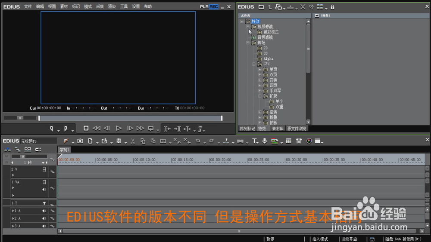Copy the selected clip
The image size is (431, 242).
pyautogui.click(x=143, y=141)
